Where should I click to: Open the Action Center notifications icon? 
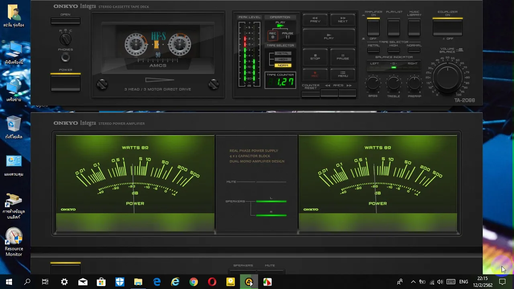tap(502, 282)
